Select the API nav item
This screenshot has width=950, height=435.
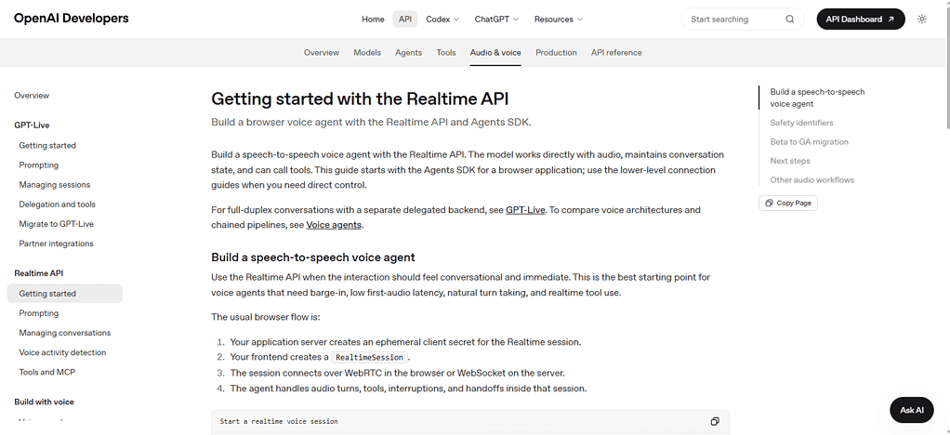(405, 20)
